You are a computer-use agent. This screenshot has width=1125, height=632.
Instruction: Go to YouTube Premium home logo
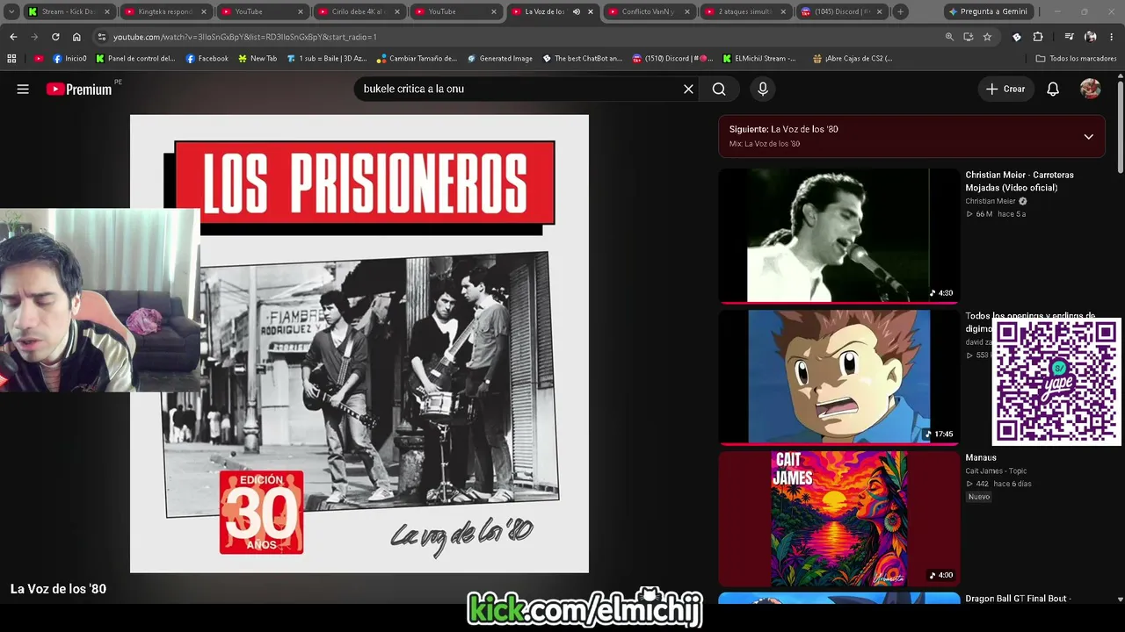click(79, 89)
